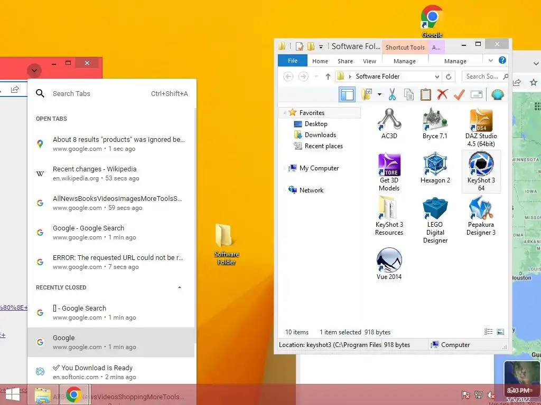The image size is (541, 405).
Task: Go up one folder level arrow
Action: [328, 76]
